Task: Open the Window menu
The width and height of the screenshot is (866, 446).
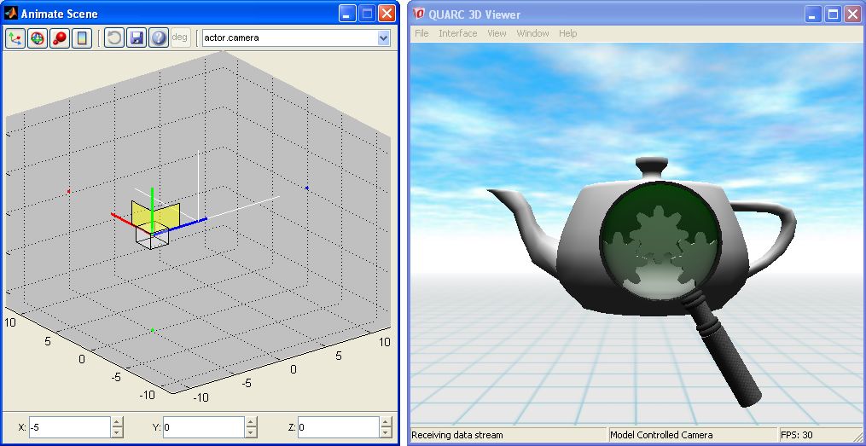Action: click(532, 33)
